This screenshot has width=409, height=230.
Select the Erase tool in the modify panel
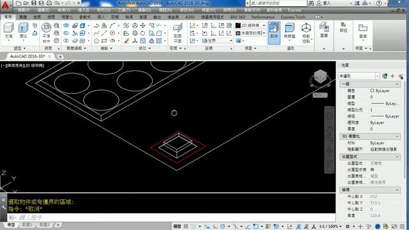127,41
